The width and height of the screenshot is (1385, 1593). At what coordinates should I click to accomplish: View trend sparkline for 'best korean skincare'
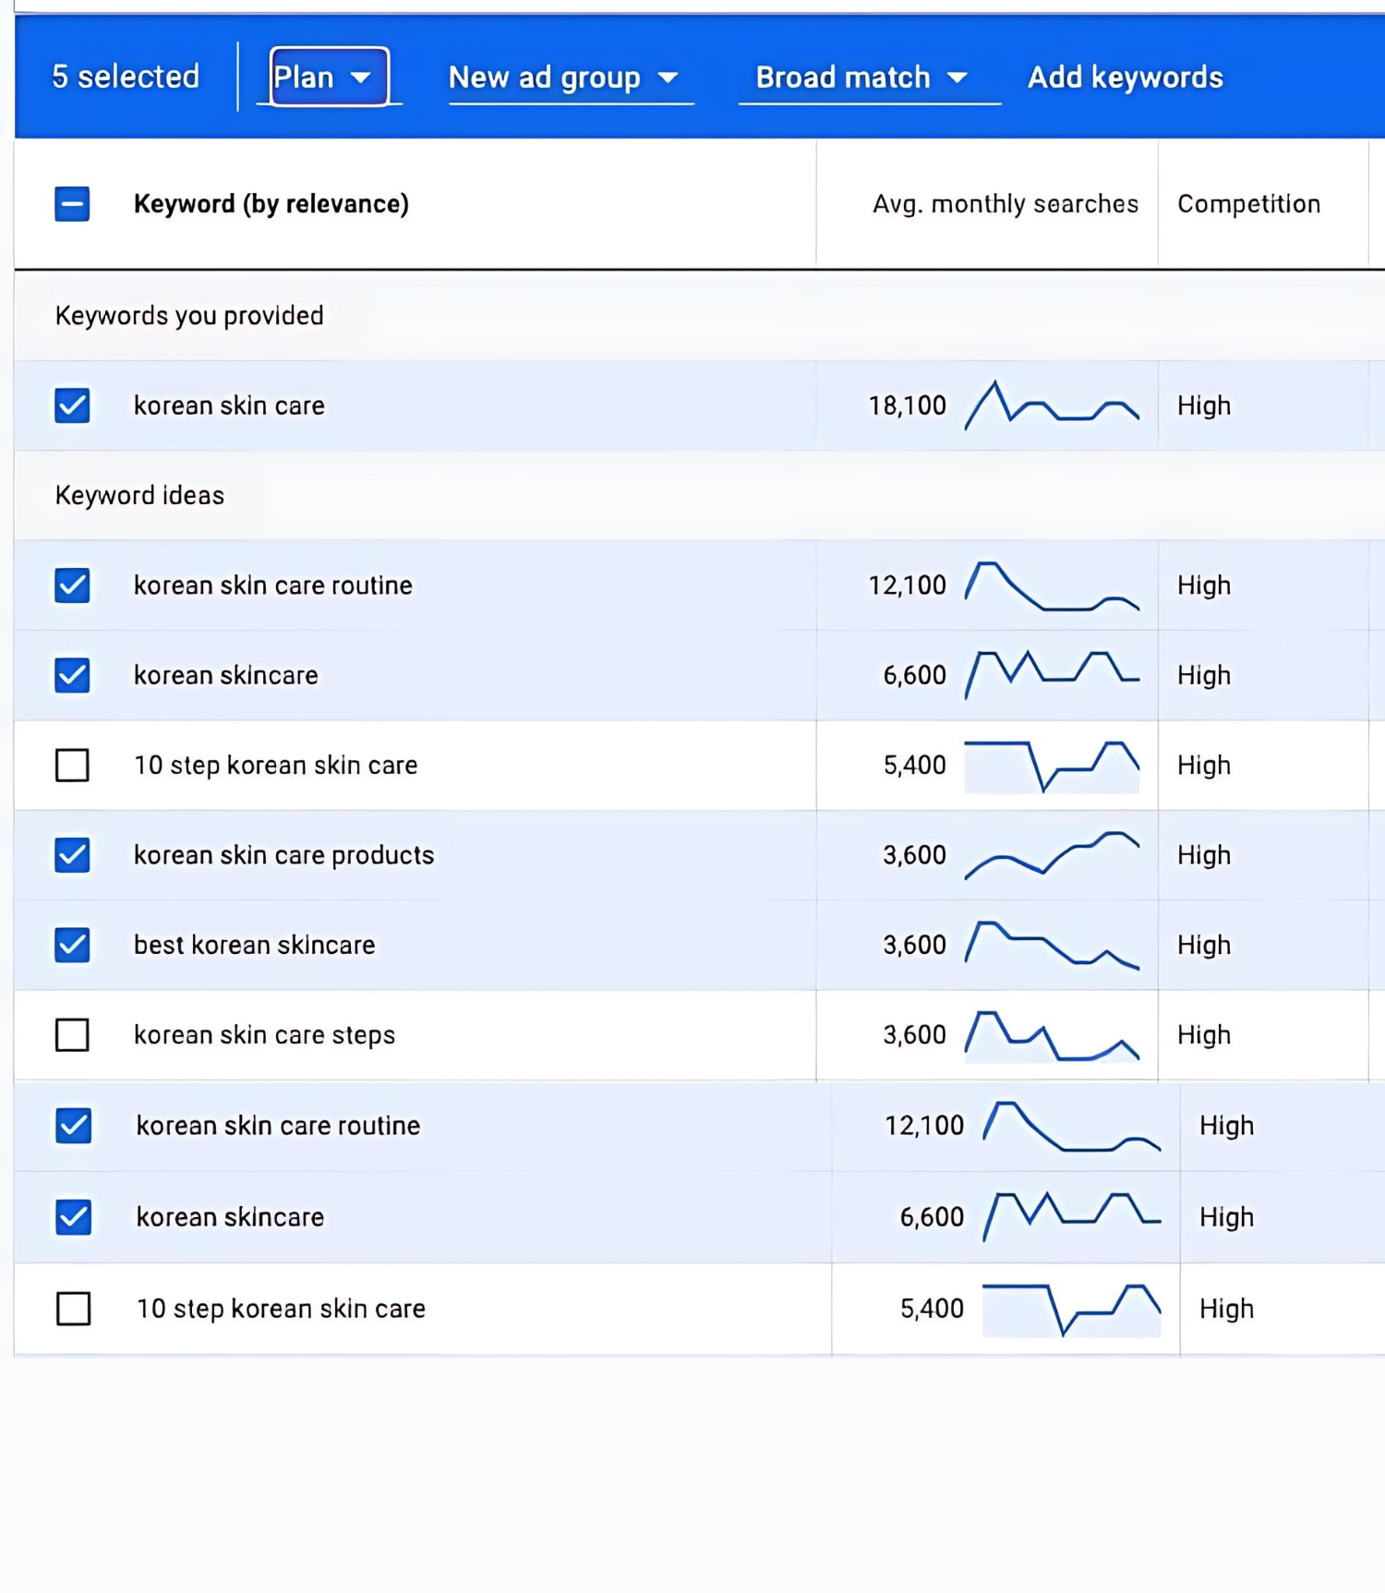pyautogui.click(x=1052, y=945)
